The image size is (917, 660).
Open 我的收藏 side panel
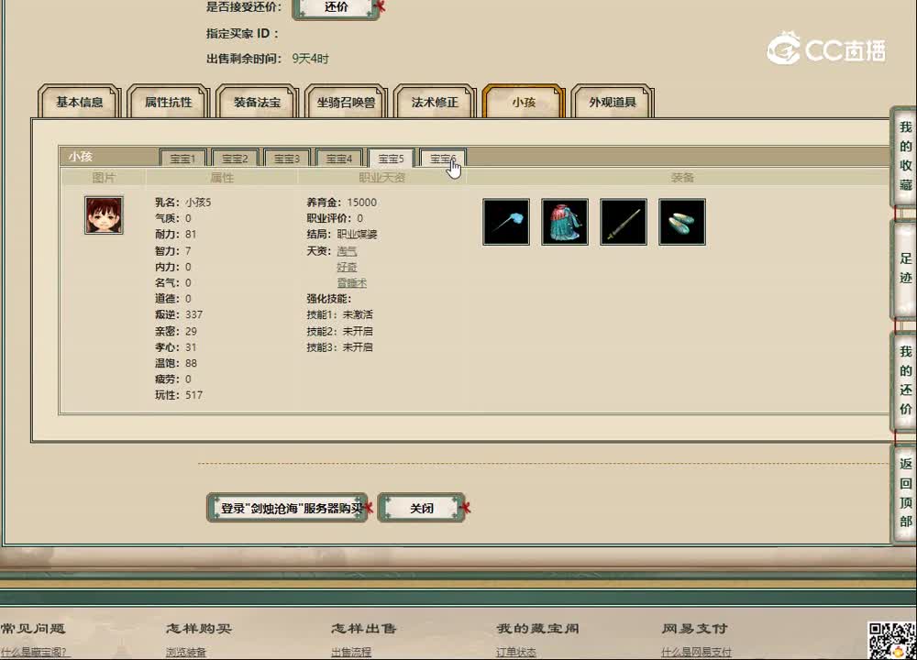[x=905, y=157]
